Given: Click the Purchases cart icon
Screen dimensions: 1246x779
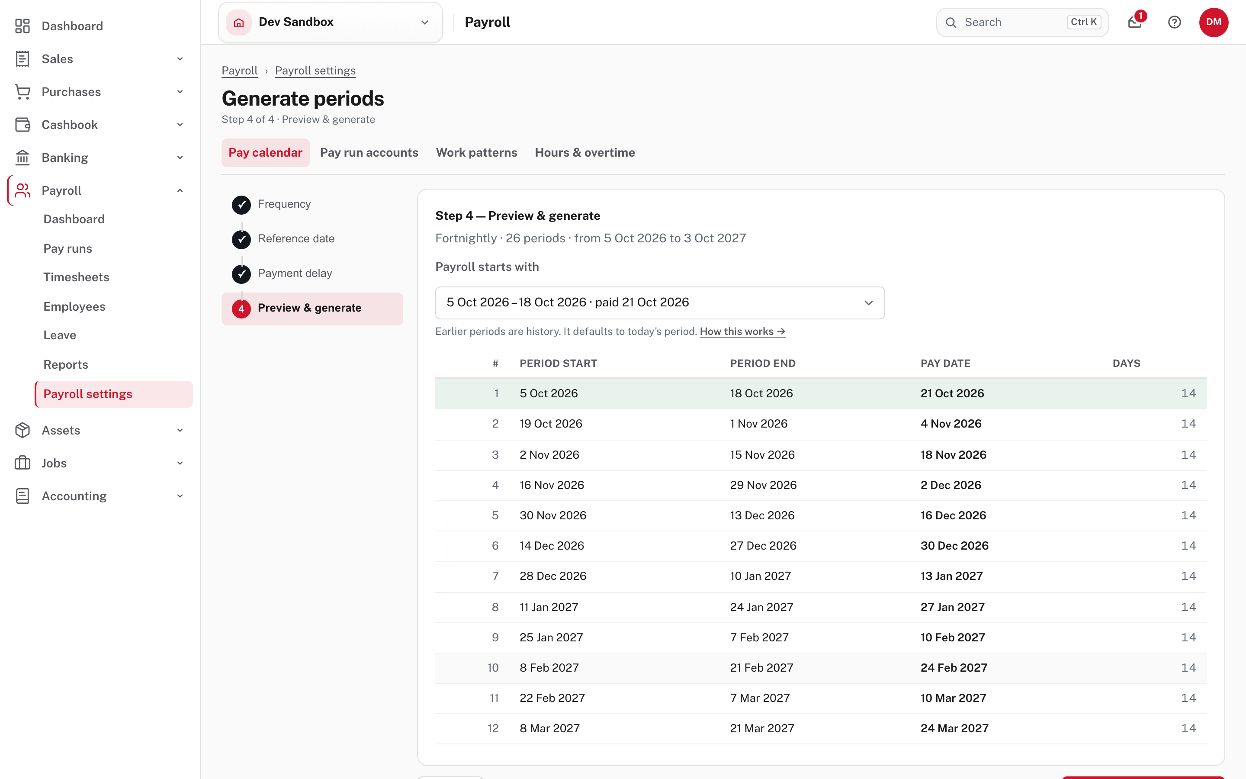Looking at the screenshot, I should pyautogui.click(x=22, y=92).
